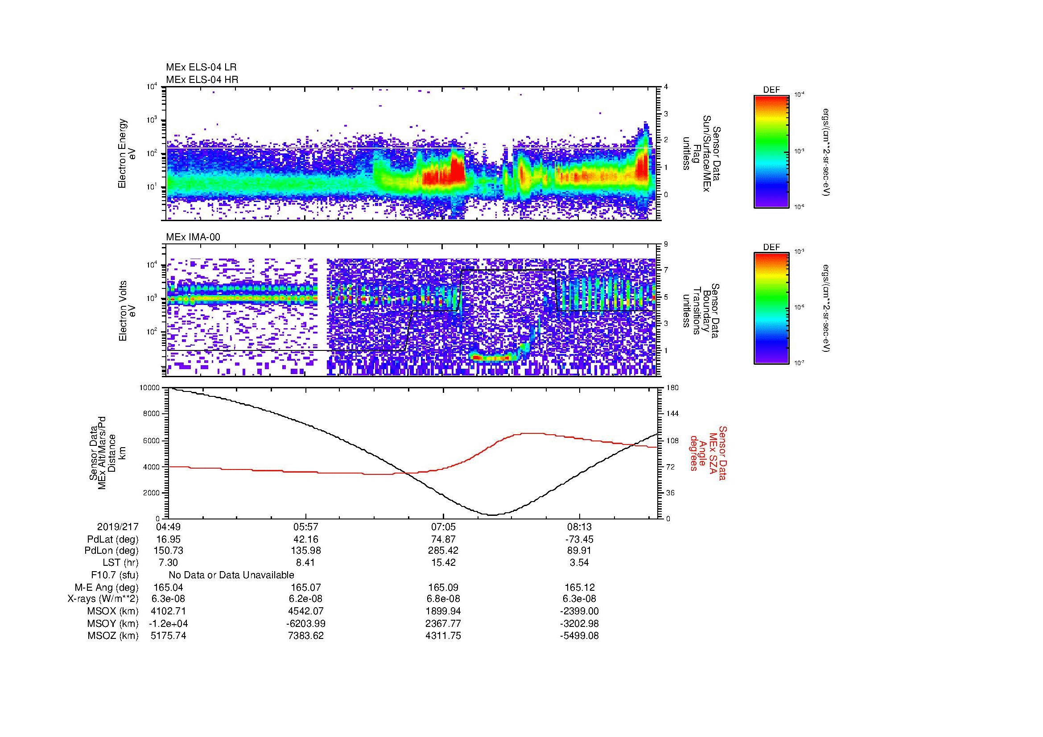Click the upper DEF color bar
Screen dimensions: 1043x737
click(x=771, y=151)
